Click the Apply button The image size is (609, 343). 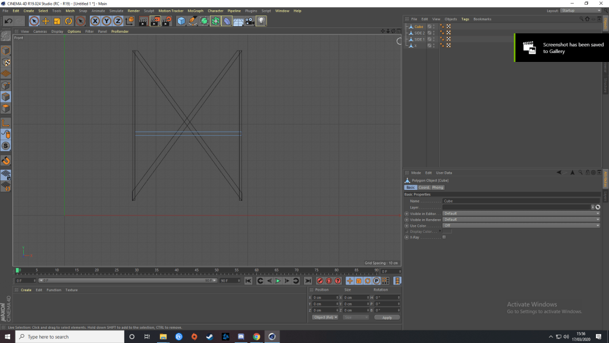point(387,317)
